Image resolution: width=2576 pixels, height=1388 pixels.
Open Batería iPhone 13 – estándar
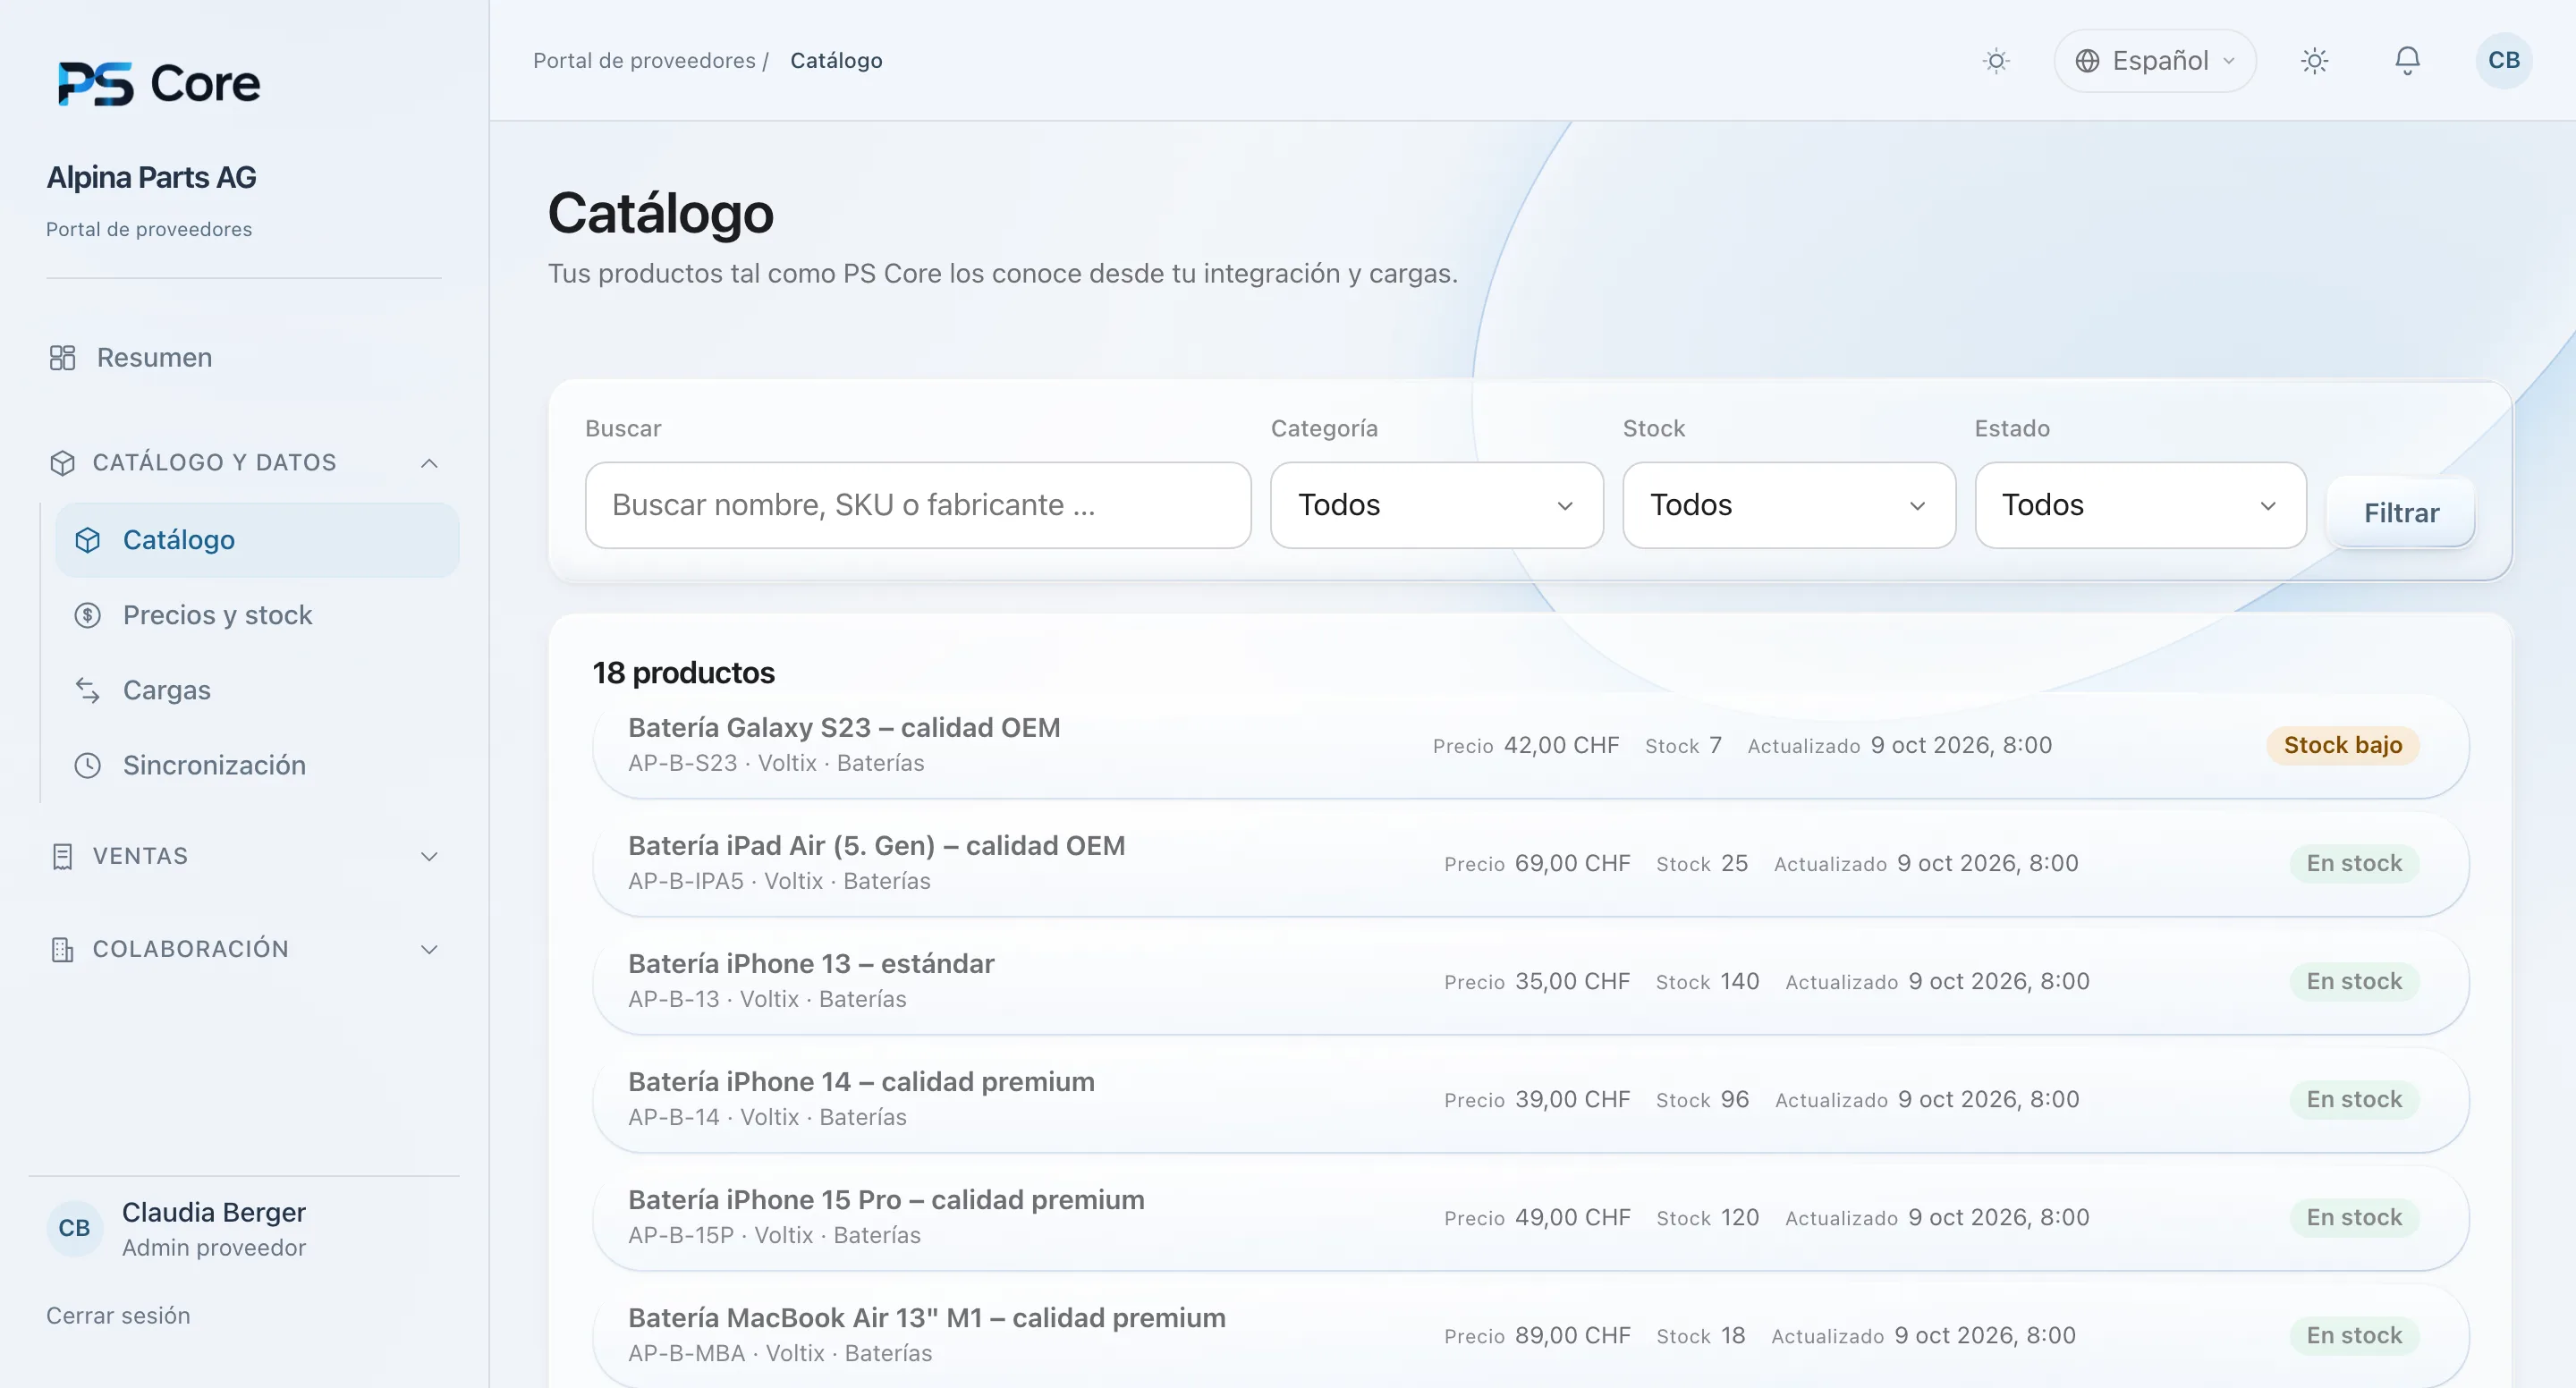[1530, 982]
